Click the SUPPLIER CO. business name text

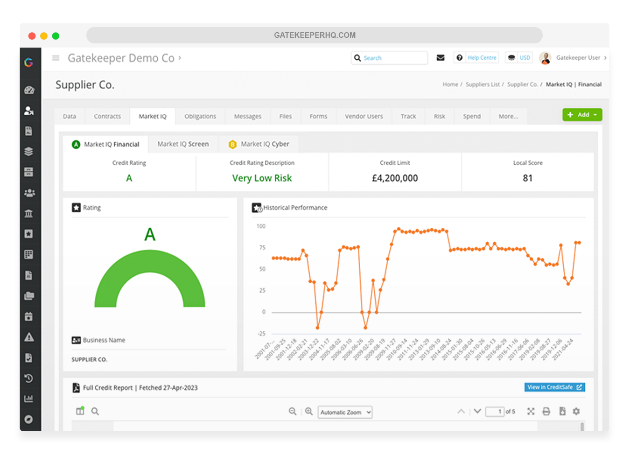[x=89, y=360]
